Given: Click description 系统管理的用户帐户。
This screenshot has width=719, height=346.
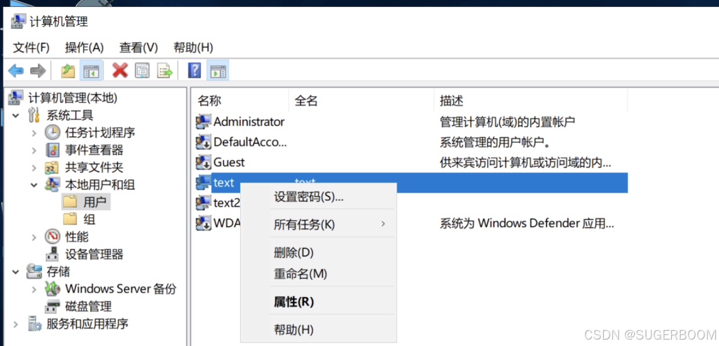Looking at the screenshot, I should click(495, 142).
